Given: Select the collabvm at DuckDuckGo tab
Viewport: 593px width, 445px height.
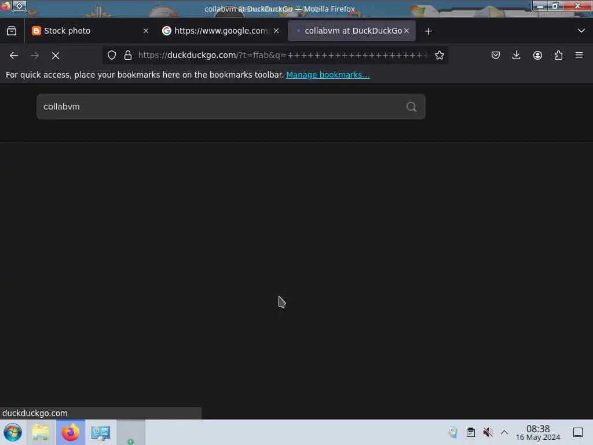Looking at the screenshot, I should 352,31.
